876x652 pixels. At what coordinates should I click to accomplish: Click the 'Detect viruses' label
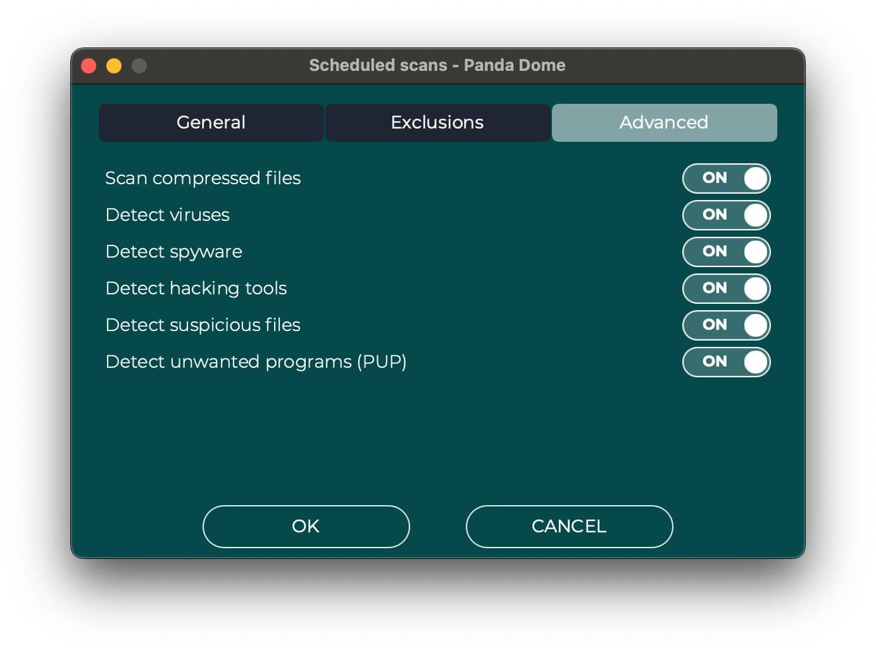pos(168,215)
